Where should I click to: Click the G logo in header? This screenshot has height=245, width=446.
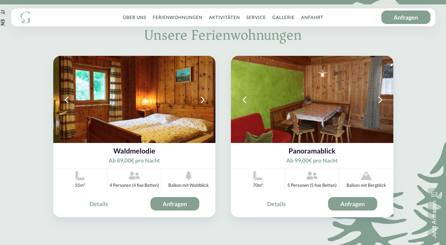point(25,18)
